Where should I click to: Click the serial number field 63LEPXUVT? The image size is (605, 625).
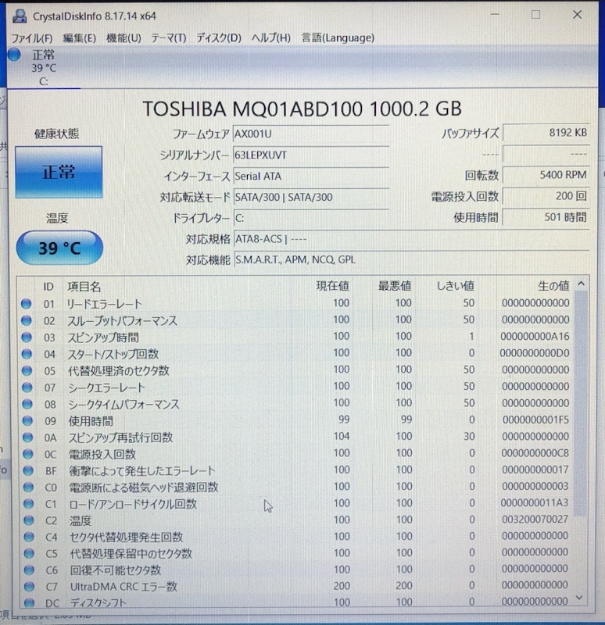click(x=310, y=155)
